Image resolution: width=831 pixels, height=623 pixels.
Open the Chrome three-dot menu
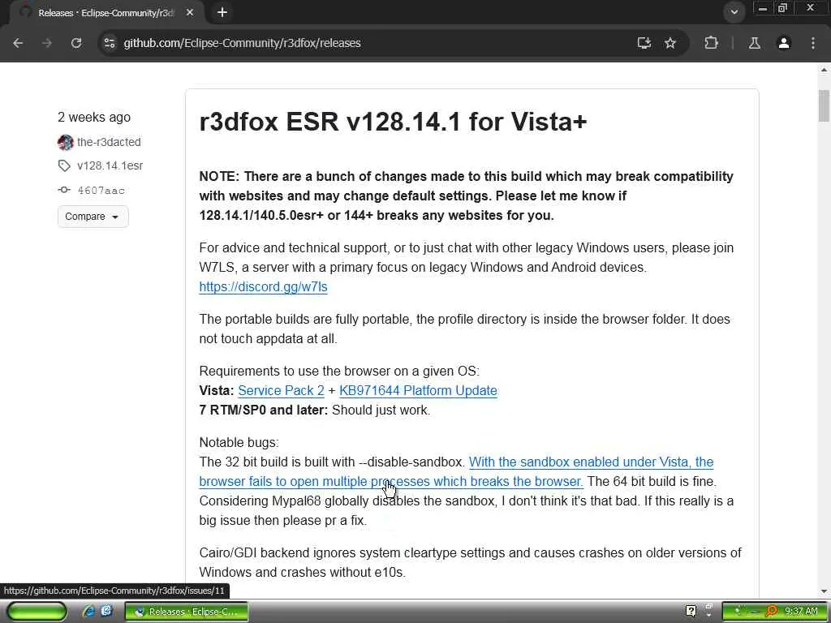click(x=813, y=43)
